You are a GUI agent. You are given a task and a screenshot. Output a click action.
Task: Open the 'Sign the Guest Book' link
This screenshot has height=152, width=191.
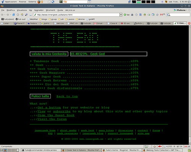[x=56, y=115]
